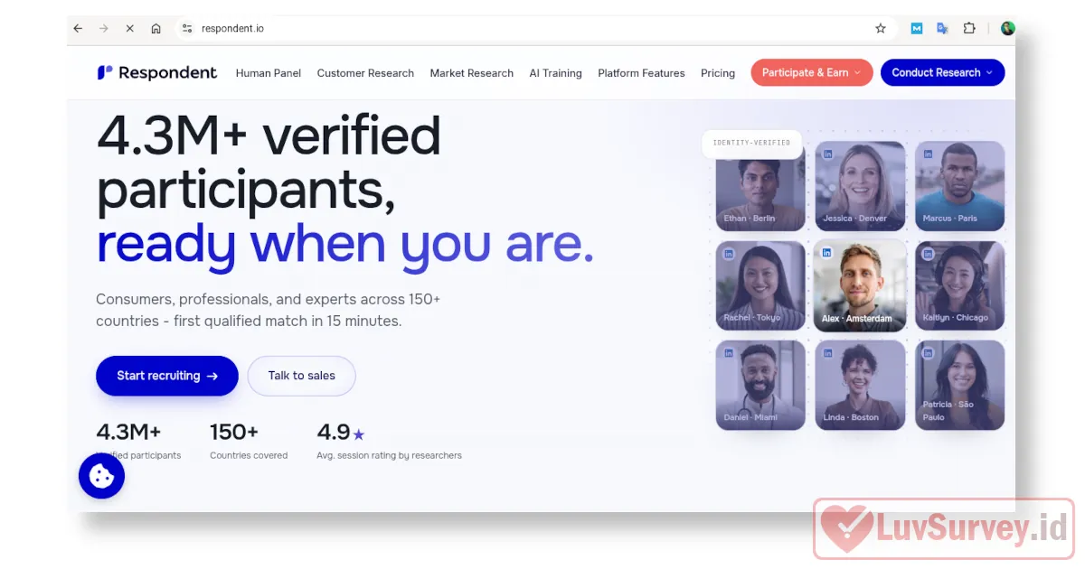Click the 150+ countries stat number
Screen dimensions: 1085x569
coord(234,433)
